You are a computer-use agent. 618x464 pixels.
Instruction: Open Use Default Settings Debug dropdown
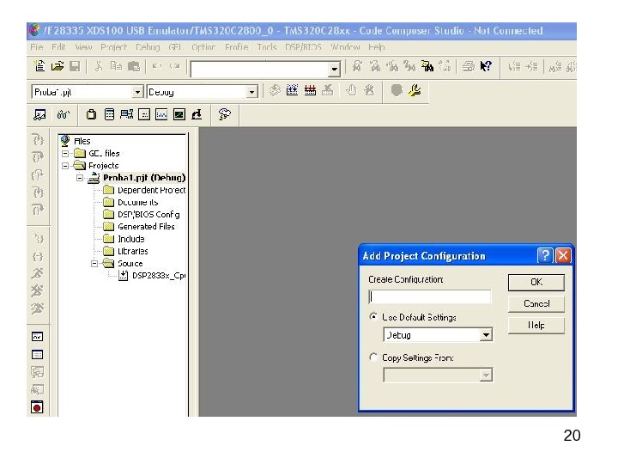(x=486, y=335)
